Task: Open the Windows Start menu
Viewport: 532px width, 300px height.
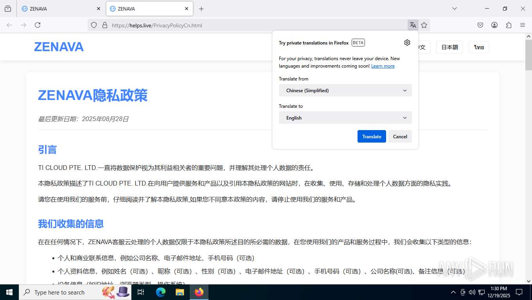Action: click(9, 292)
